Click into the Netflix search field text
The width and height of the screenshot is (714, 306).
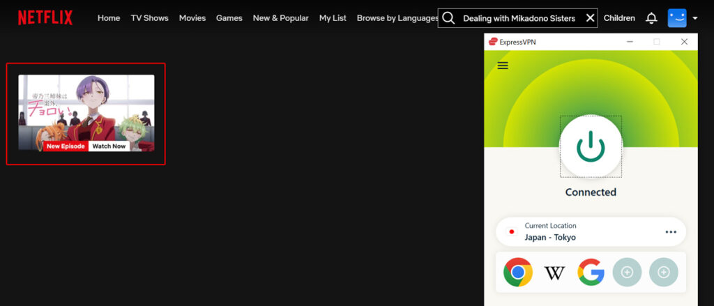(519, 18)
